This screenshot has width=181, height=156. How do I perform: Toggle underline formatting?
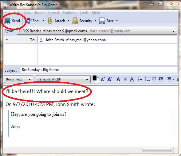click(x=132, y=79)
